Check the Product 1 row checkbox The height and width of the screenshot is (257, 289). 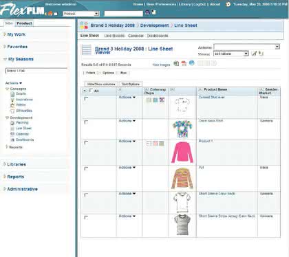86,142
